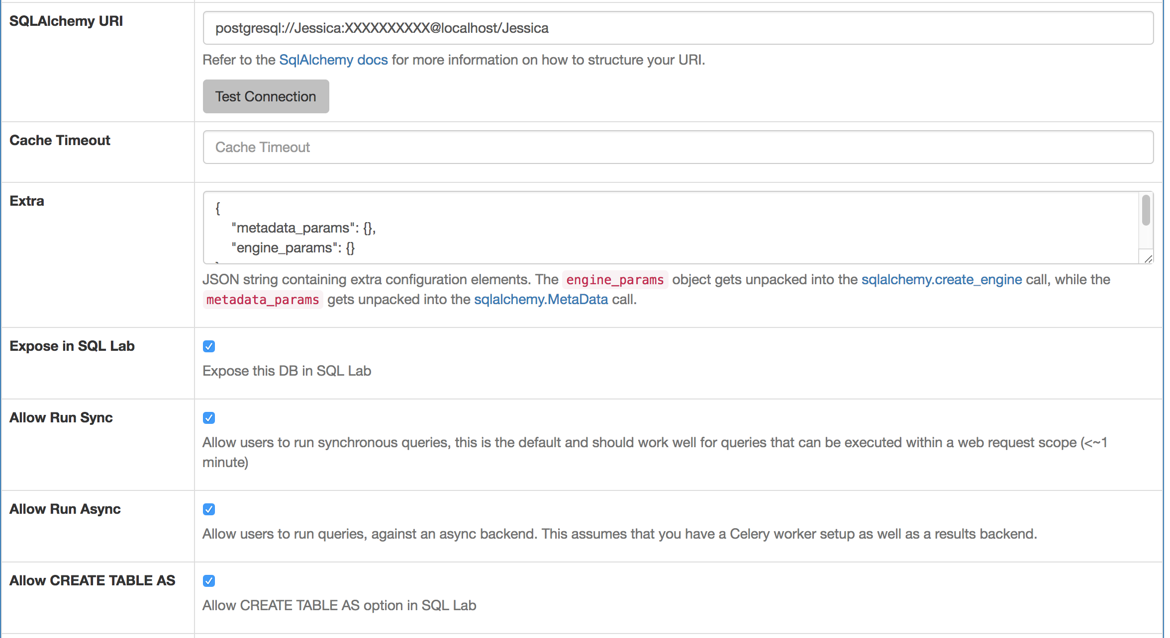Select the engine_params code snippet
This screenshot has height=638, width=1170.
coord(615,280)
